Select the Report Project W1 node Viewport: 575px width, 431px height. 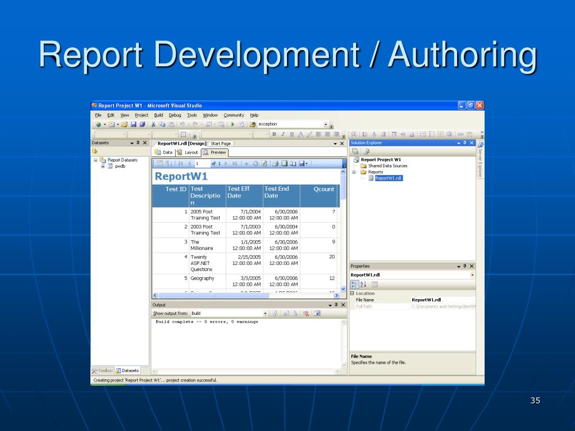point(381,159)
